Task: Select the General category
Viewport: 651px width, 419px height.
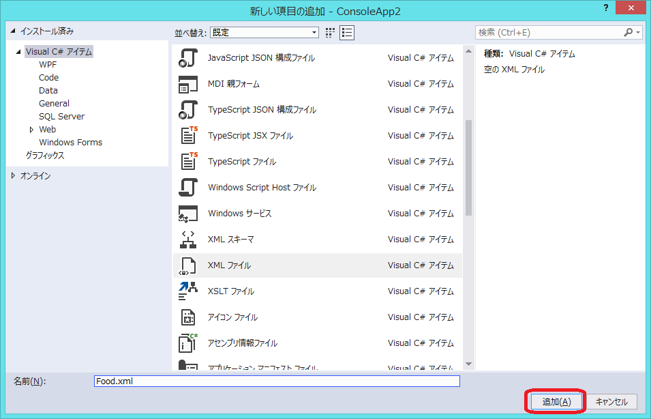Action: pyautogui.click(x=54, y=103)
